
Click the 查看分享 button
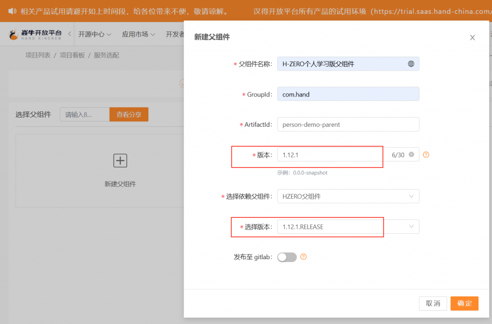[129, 115]
